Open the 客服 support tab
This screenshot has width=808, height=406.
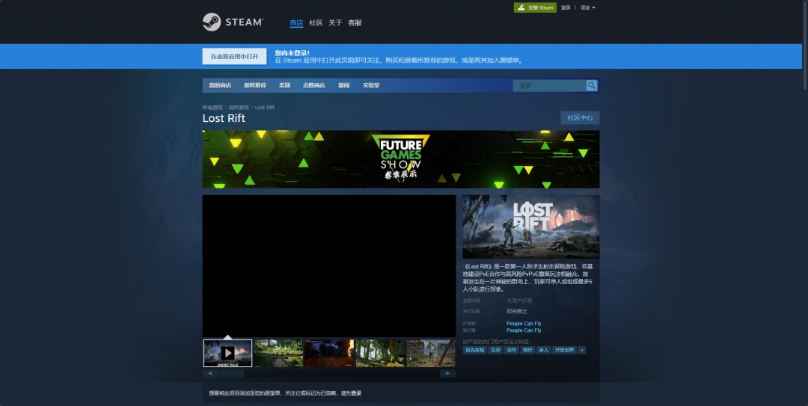click(x=355, y=22)
